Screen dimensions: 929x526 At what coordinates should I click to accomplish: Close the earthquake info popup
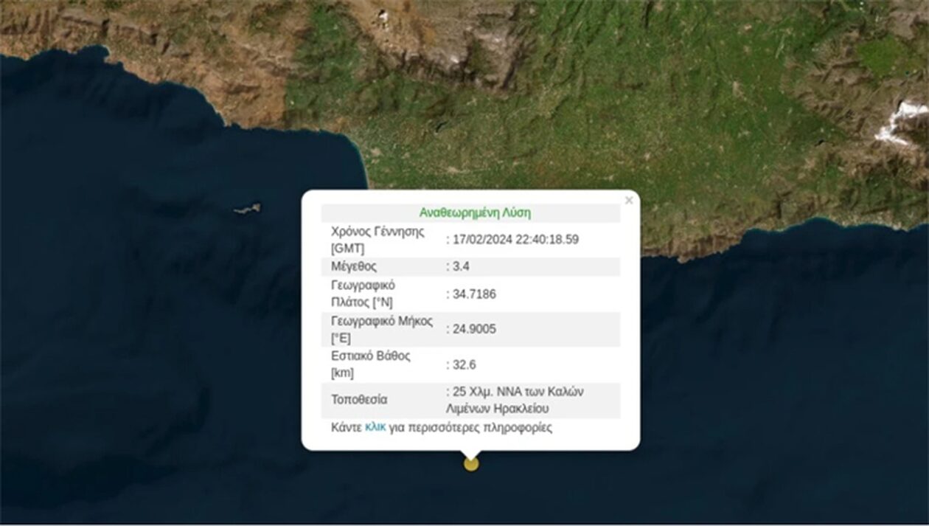click(x=628, y=201)
